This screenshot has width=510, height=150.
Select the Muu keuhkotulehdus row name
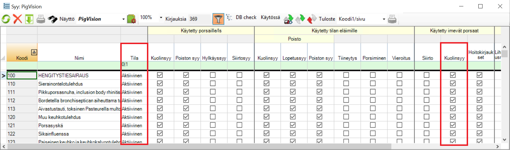(x=59, y=117)
